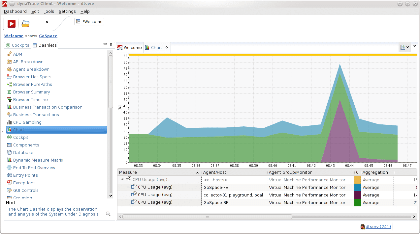Switch to the Welcome dashlet tab
The height and width of the screenshot is (234, 420).
pos(130,47)
